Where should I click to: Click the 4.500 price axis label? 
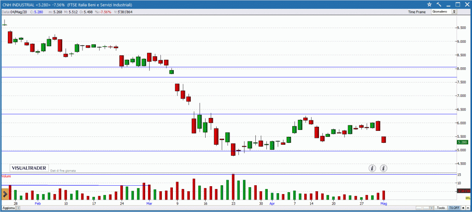(462, 164)
